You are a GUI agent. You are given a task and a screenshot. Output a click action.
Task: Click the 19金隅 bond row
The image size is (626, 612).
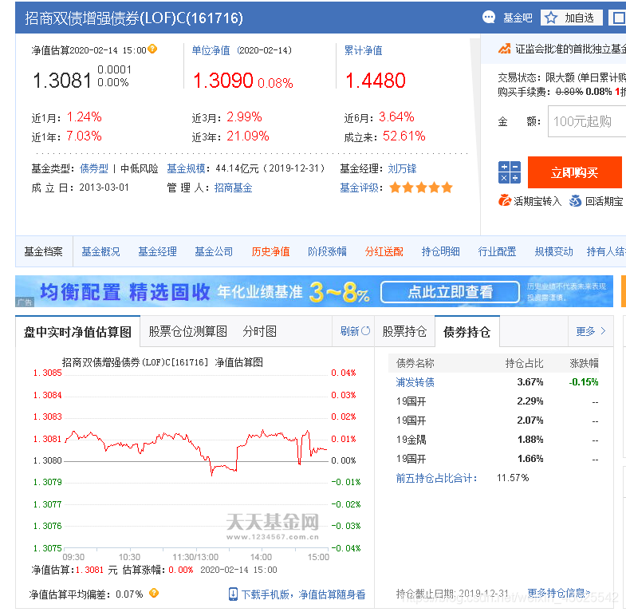[497, 440]
